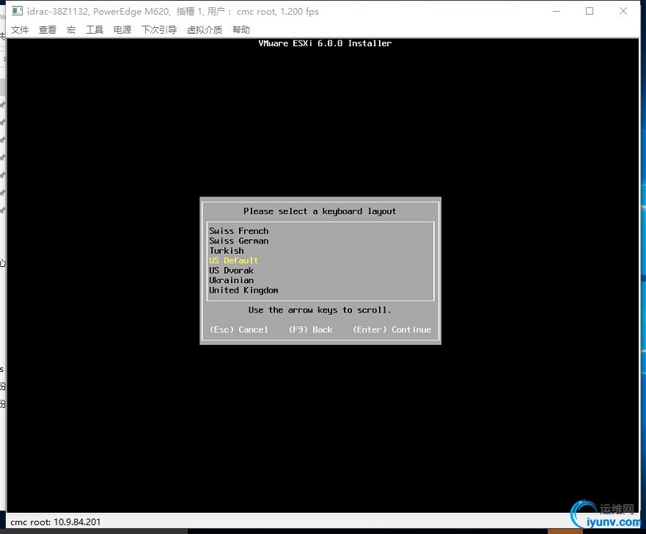The width and height of the screenshot is (646, 534).
Task: Click the (Enter) Continue option
Action: coord(392,329)
